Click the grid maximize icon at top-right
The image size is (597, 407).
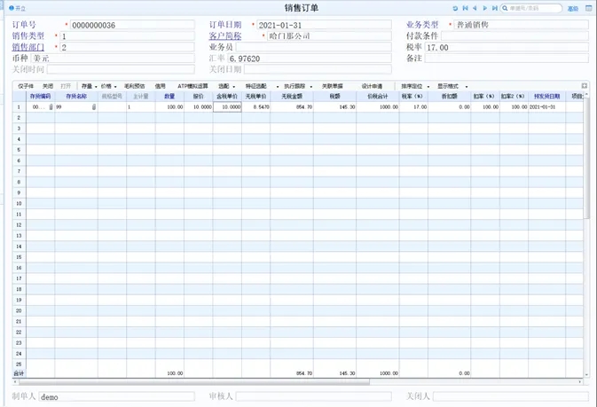click(x=585, y=86)
